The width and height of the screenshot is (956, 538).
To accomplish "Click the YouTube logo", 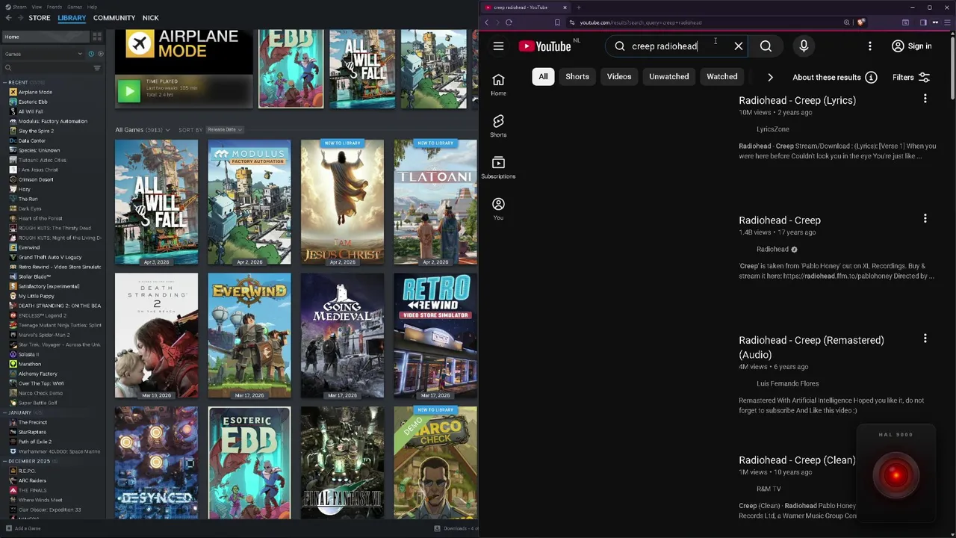I will pyautogui.click(x=545, y=46).
